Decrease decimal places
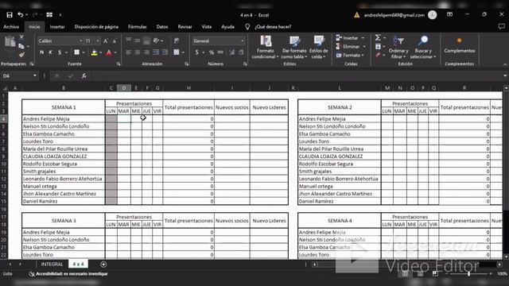 [x=241, y=52]
